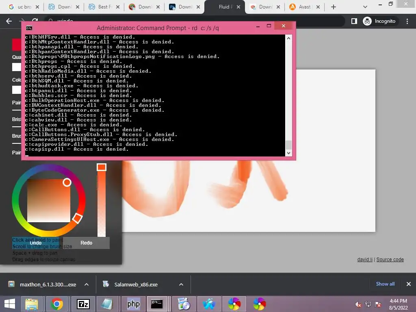Close the 'uc bro' tab

pyautogui.click(x=37, y=7)
